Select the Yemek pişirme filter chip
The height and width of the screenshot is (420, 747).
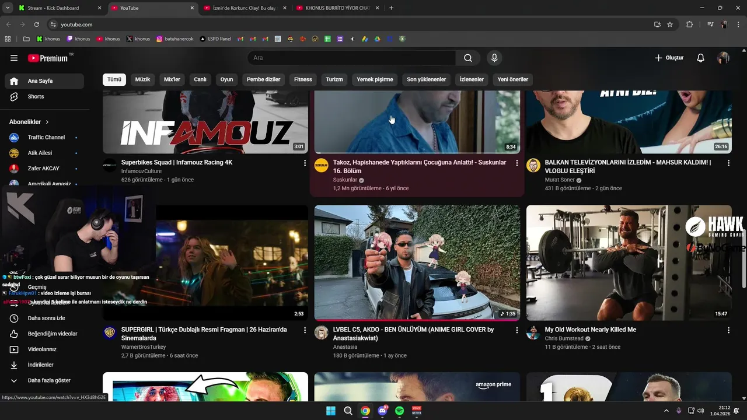[375, 79]
